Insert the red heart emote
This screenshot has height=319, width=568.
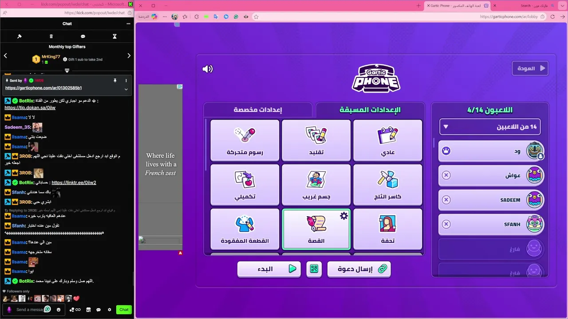[x=76, y=299]
